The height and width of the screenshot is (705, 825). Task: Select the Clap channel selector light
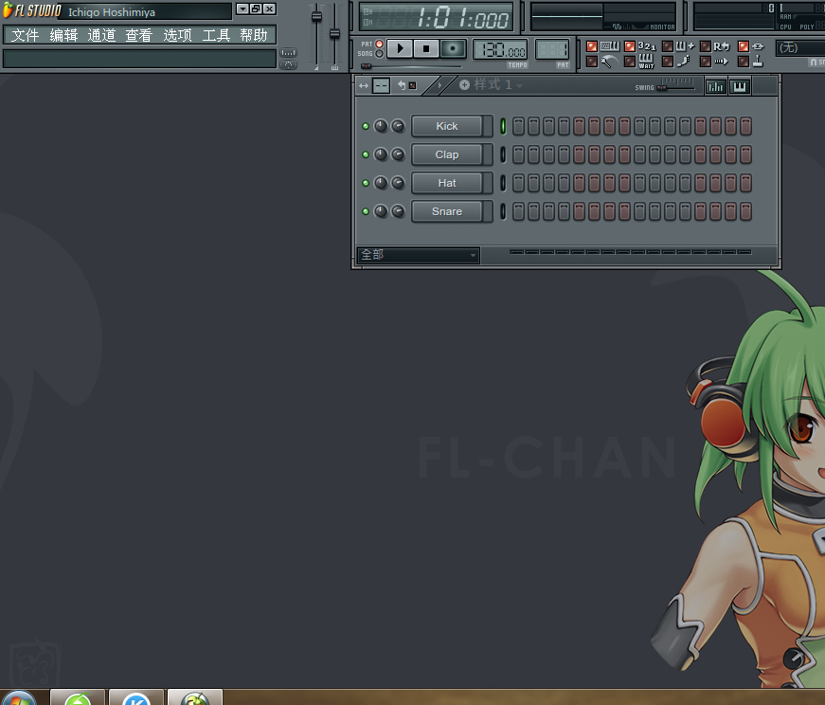point(503,154)
